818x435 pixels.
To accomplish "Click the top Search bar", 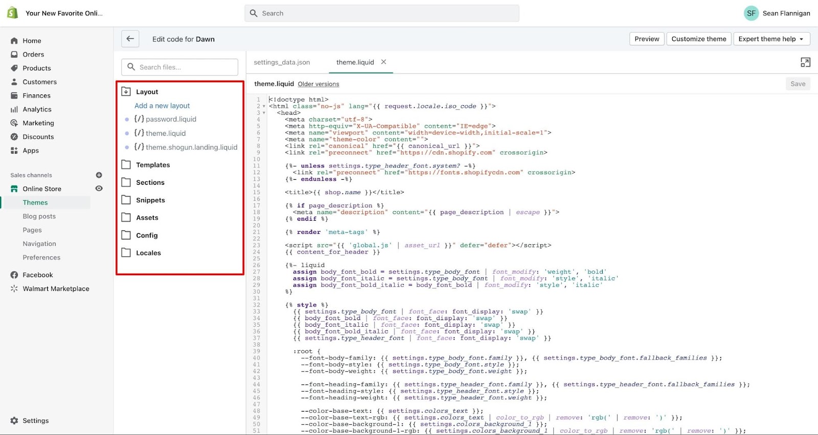I will click(x=382, y=13).
